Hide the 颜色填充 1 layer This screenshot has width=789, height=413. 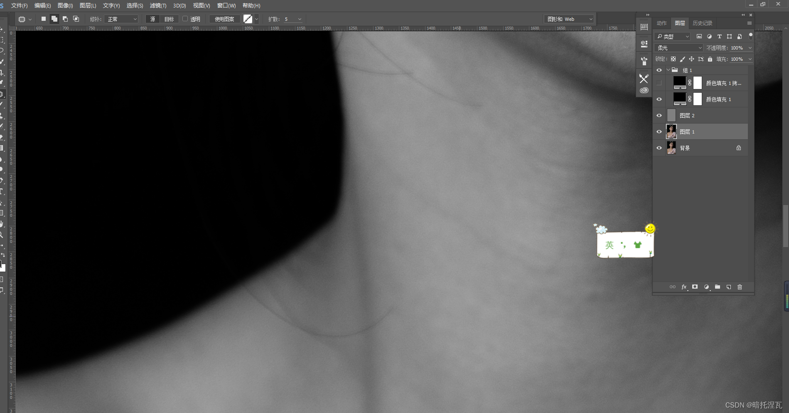pos(659,99)
